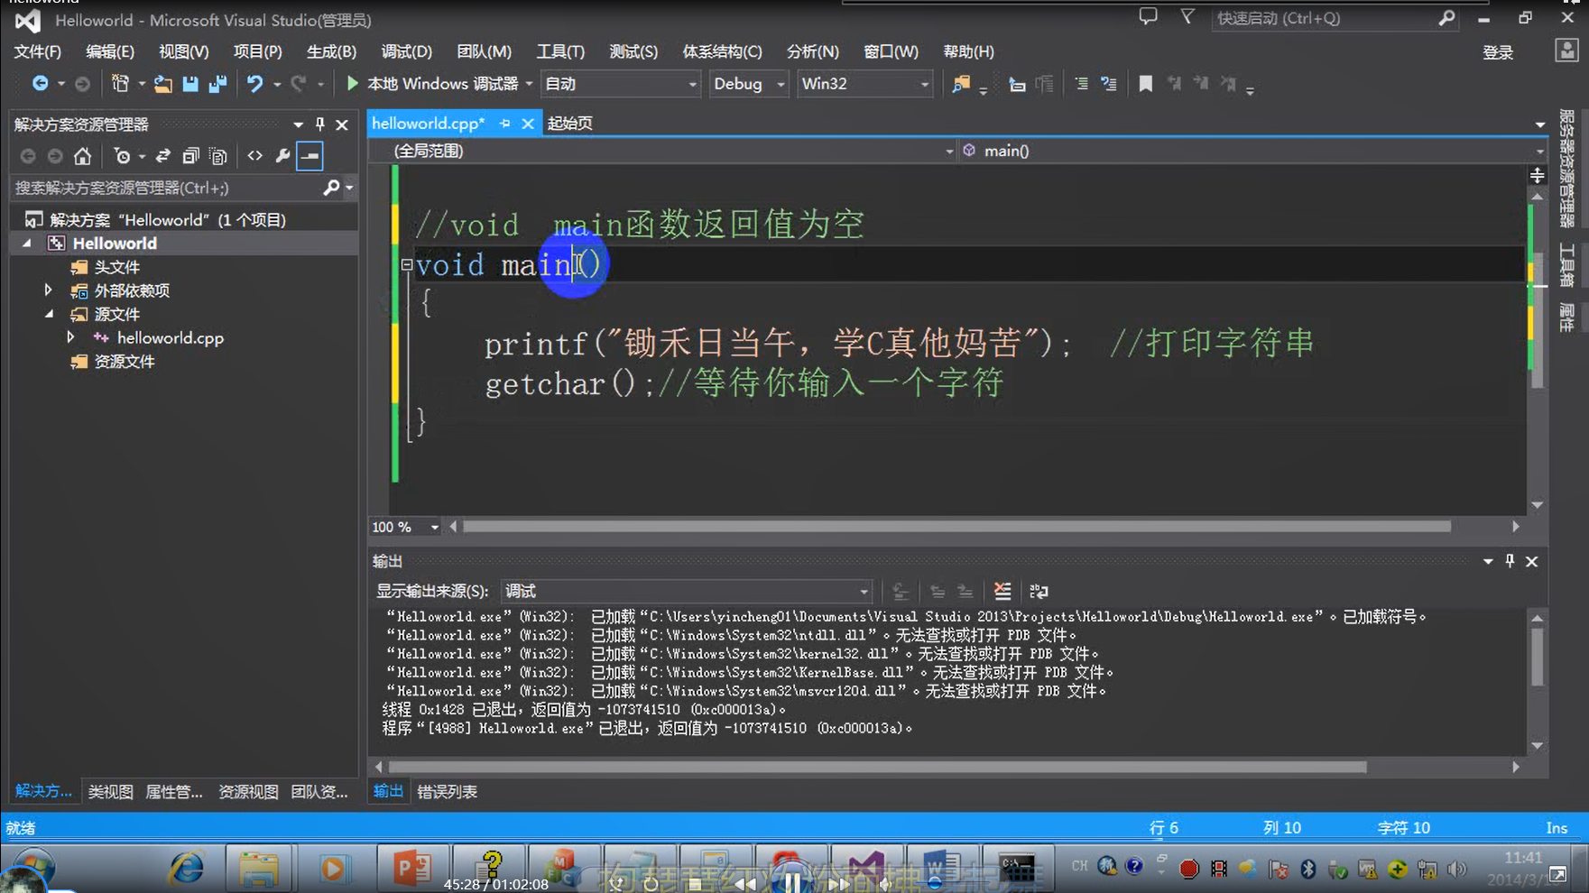Open the 自动 debug type dropdown

pos(620,84)
